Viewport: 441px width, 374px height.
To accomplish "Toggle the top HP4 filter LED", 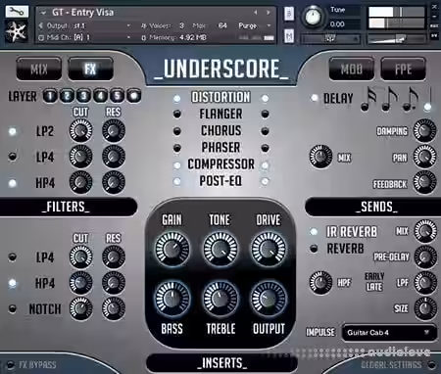I will point(13,183).
